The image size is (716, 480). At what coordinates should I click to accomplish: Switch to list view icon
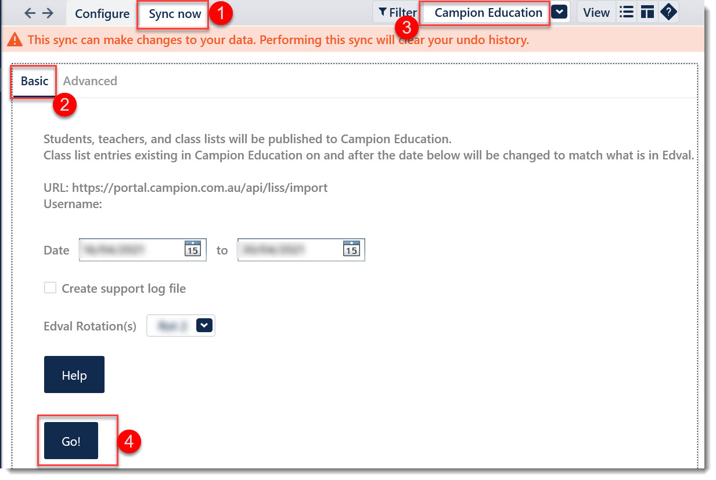tap(627, 12)
